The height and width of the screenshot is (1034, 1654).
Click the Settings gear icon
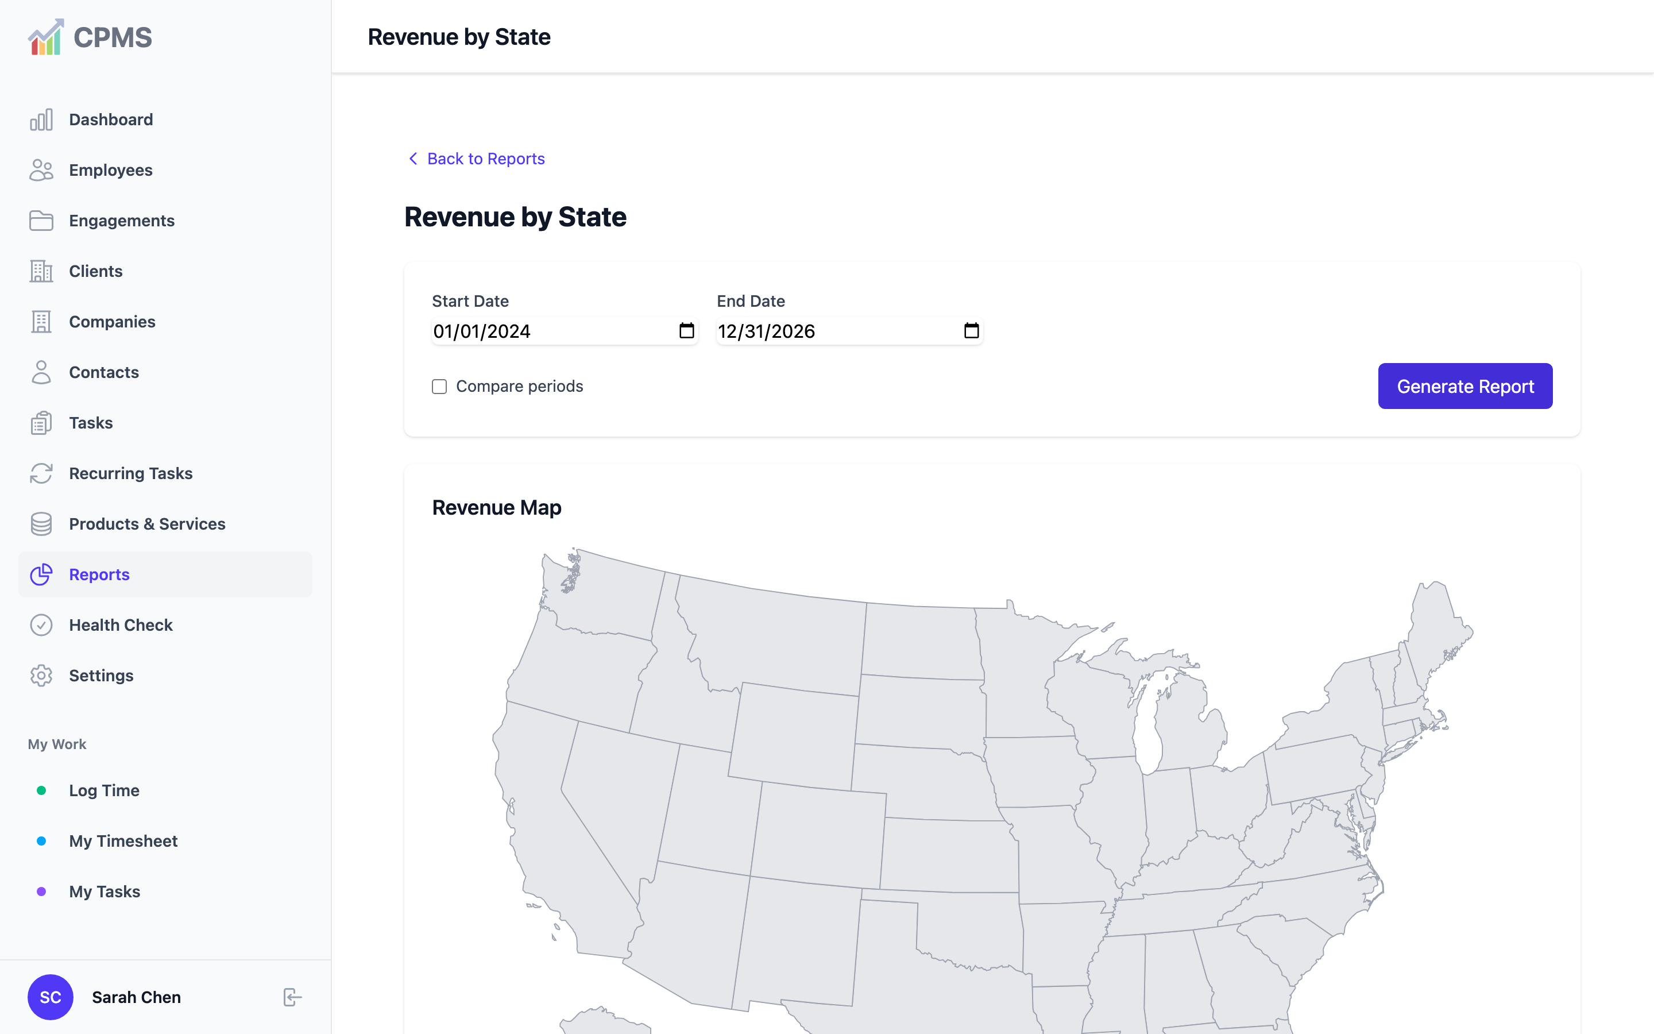point(41,676)
